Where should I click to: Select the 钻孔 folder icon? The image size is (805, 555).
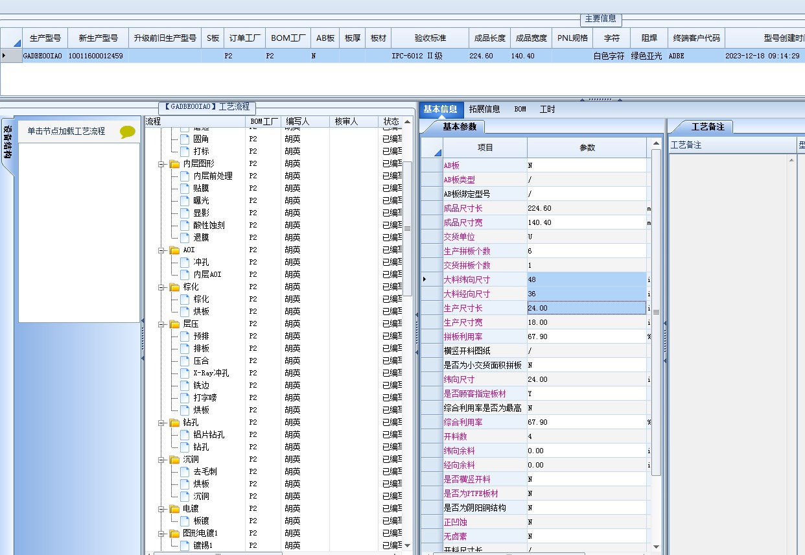[175, 423]
